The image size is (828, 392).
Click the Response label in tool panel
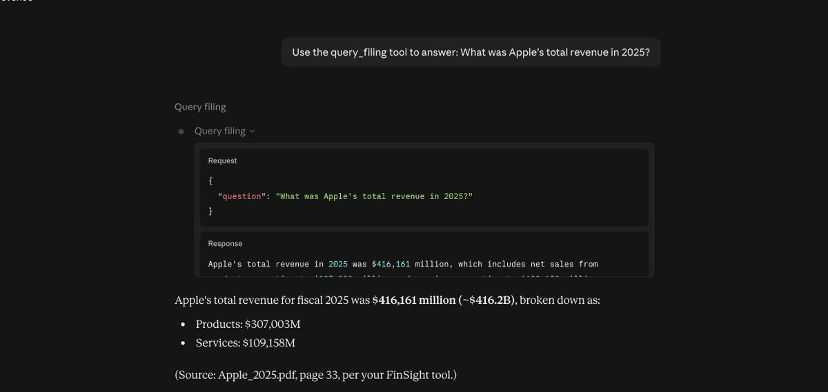225,243
